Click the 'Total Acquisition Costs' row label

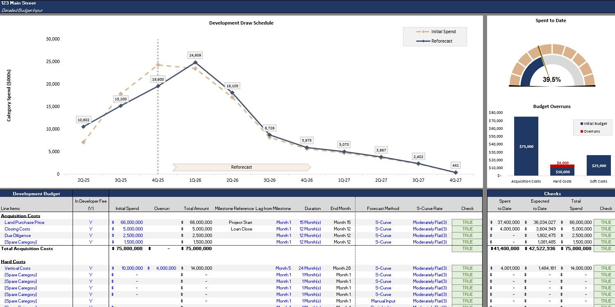coord(27,248)
